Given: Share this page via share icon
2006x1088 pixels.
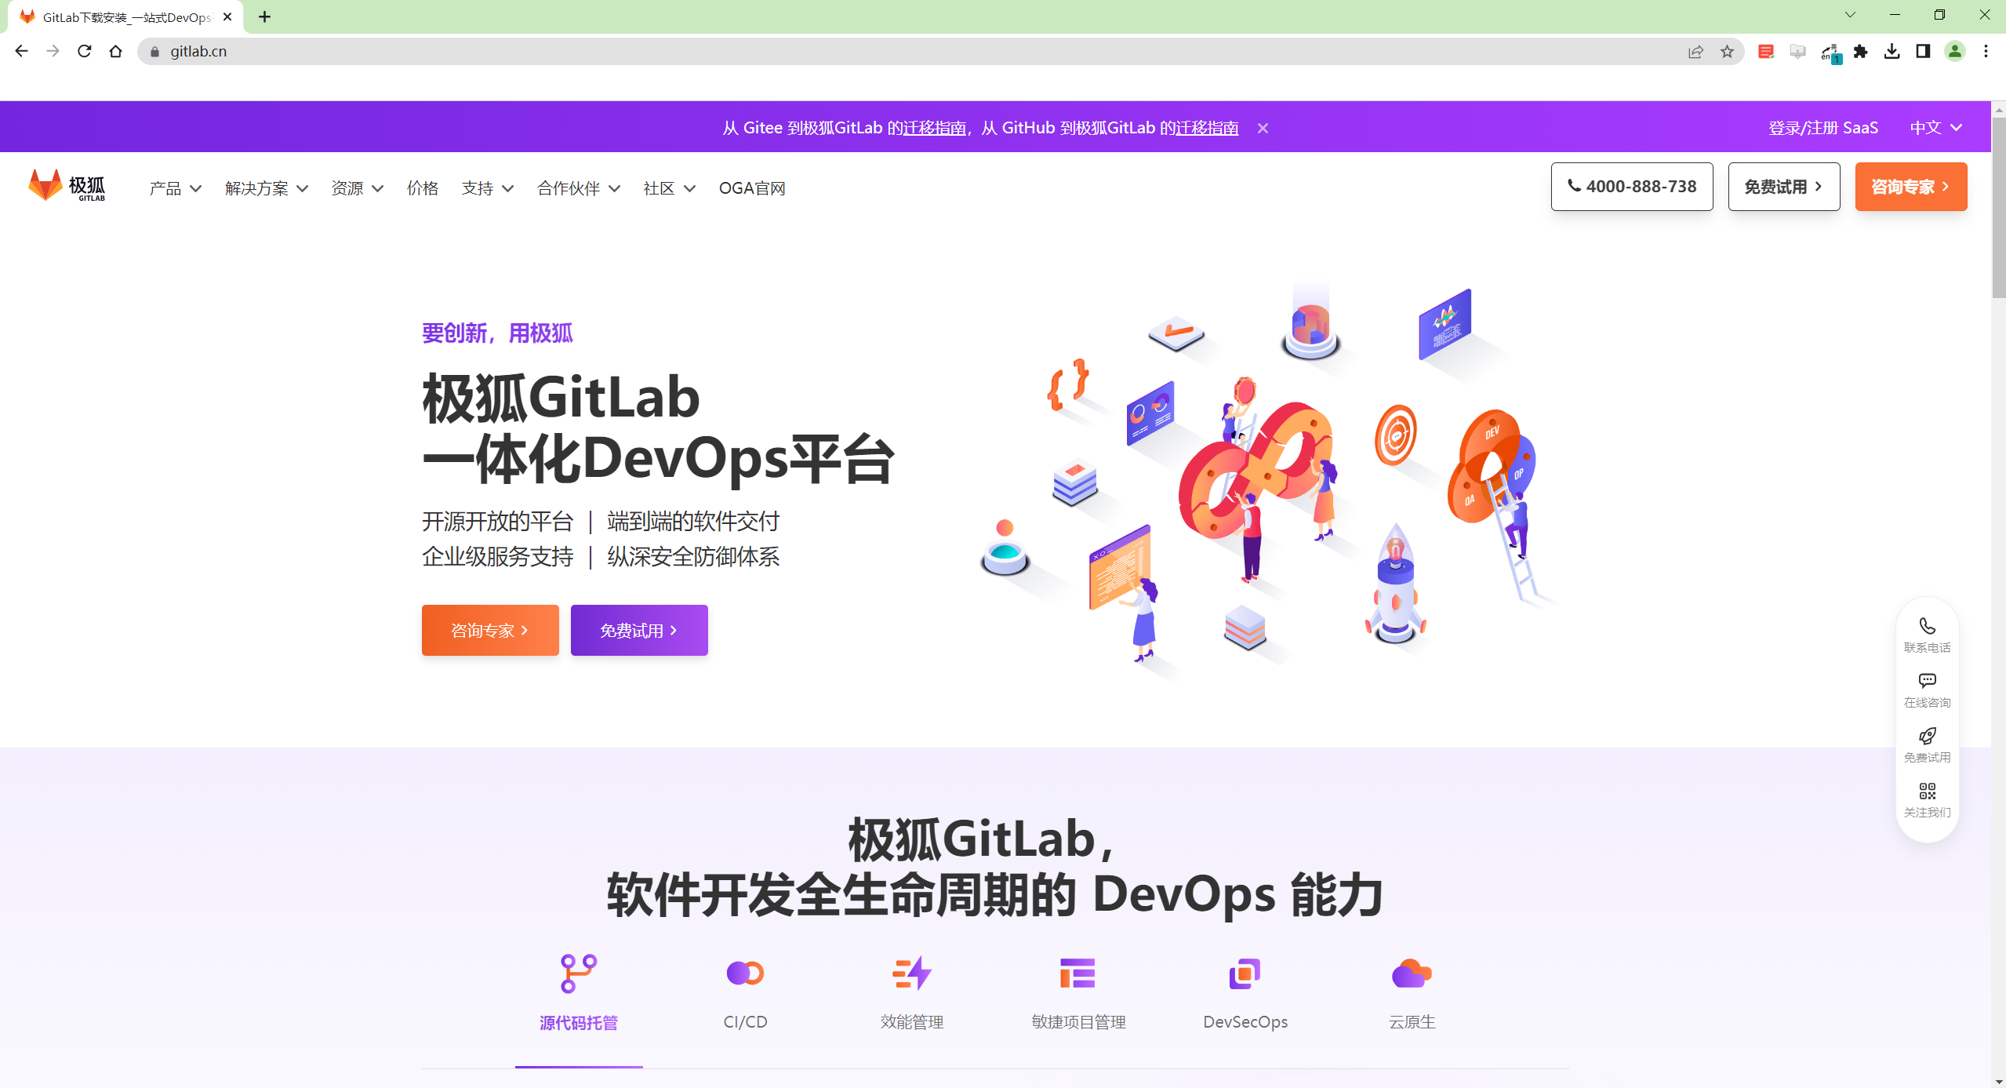Looking at the screenshot, I should [1695, 51].
